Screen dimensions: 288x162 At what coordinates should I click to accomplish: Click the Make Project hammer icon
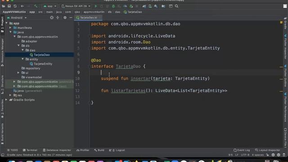[36, 6]
